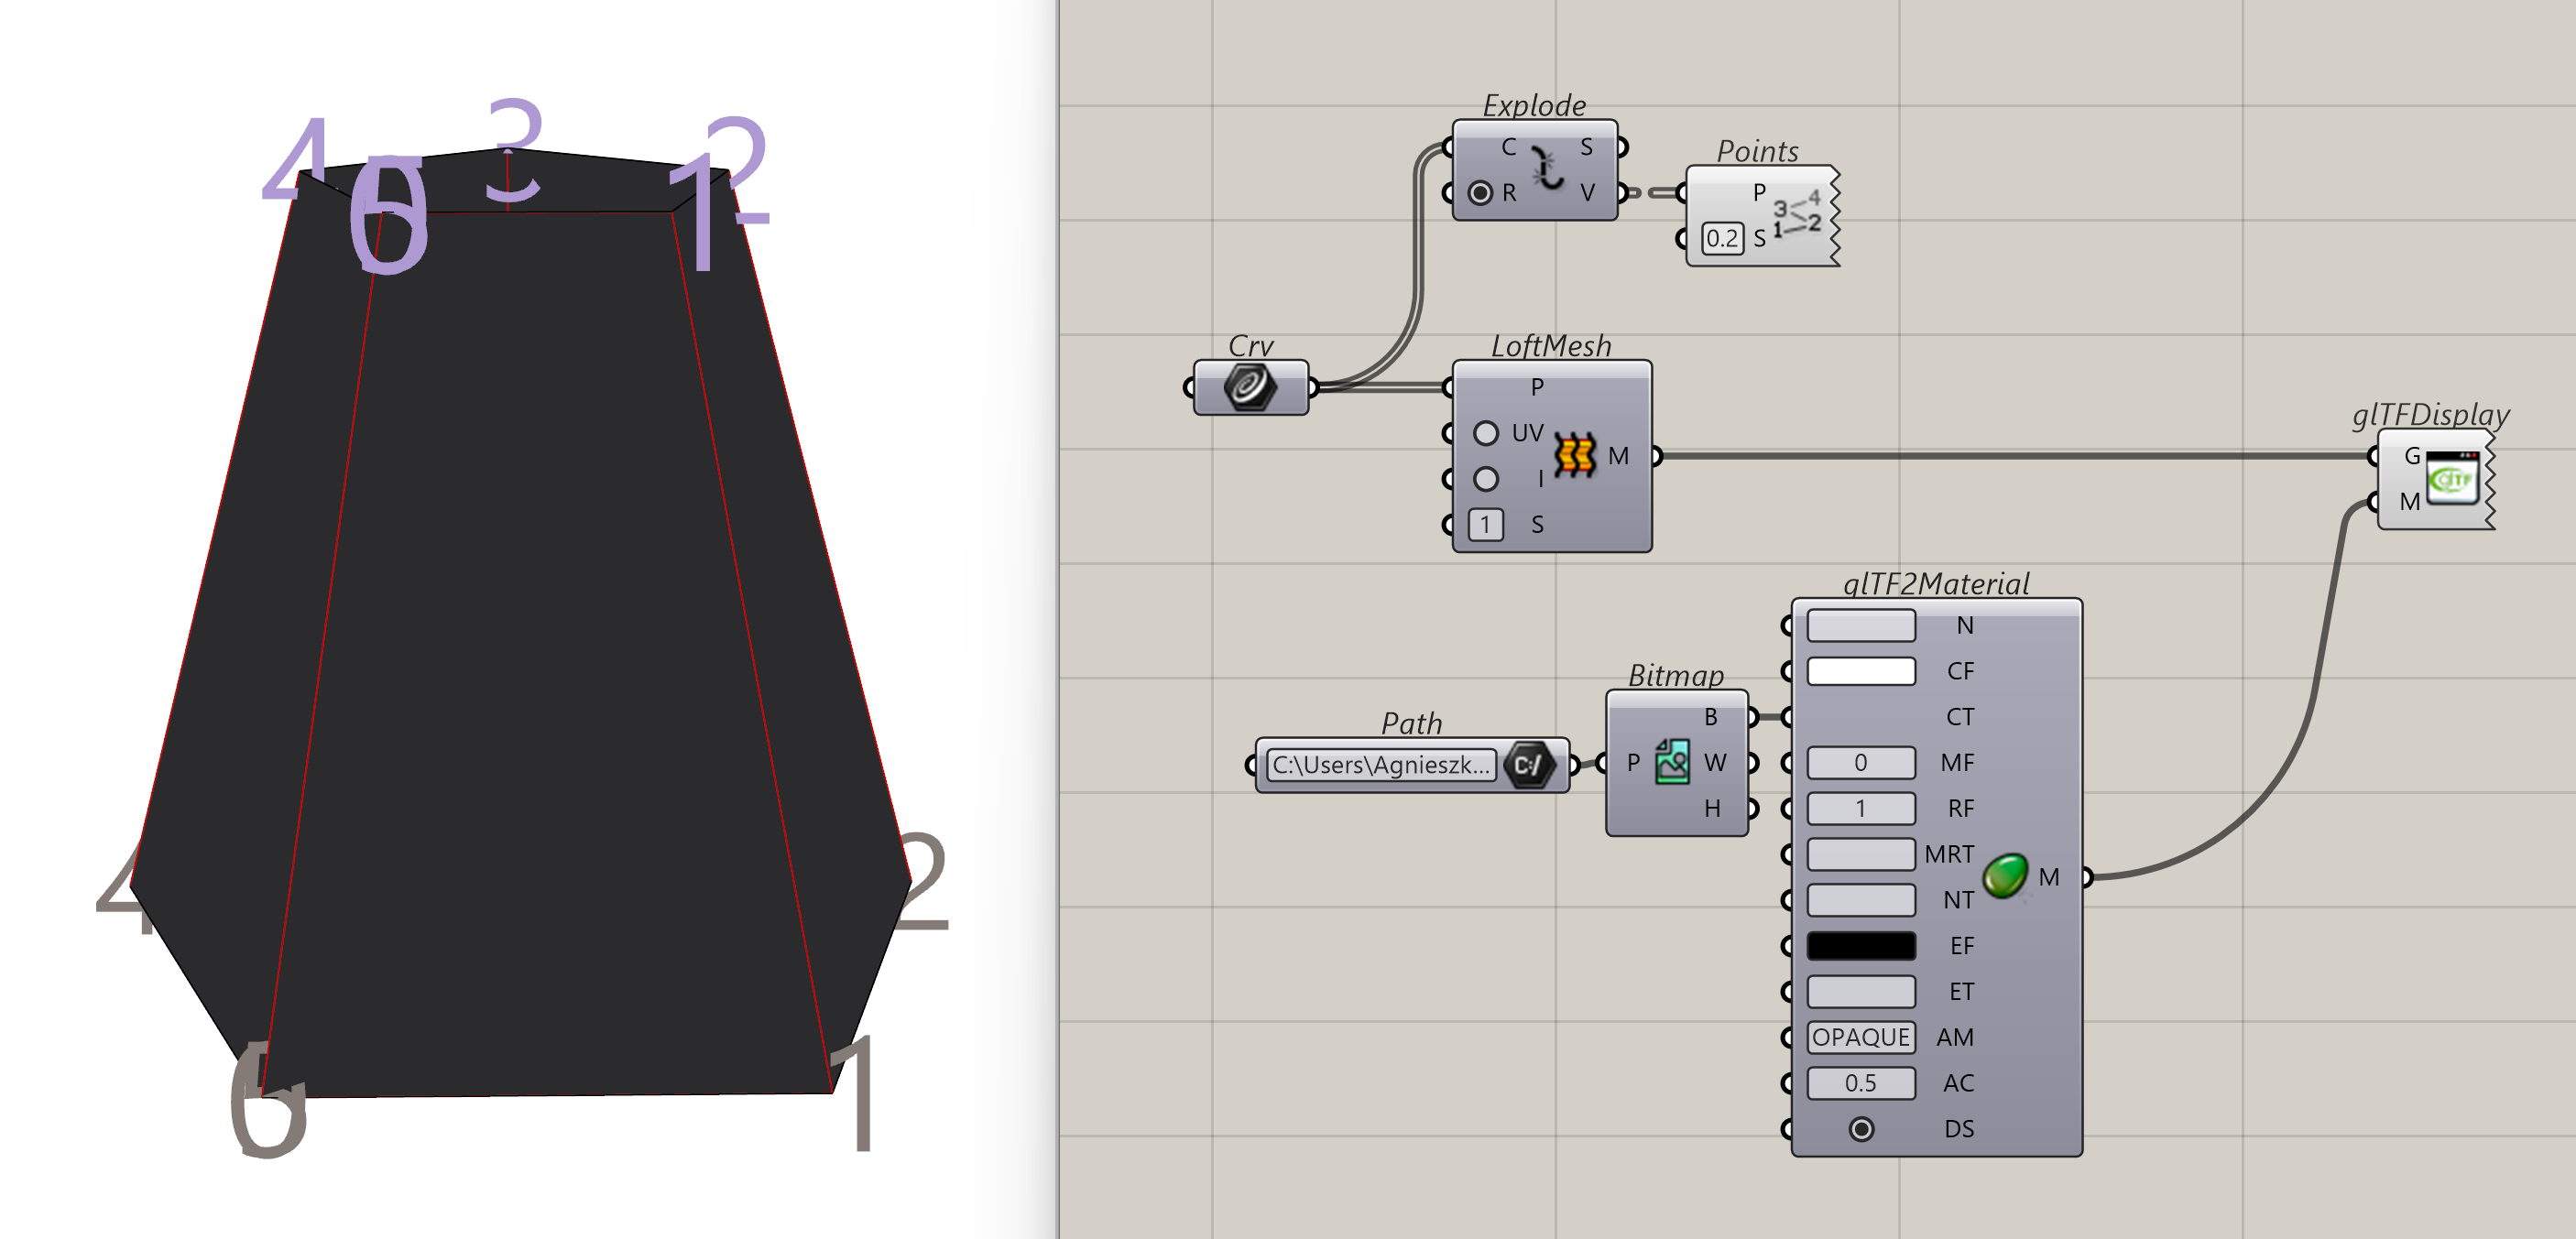Click the green glTF2Material egg icon
The height and width of the screenshot is (1239, 2576).
tap(2004, 876)
